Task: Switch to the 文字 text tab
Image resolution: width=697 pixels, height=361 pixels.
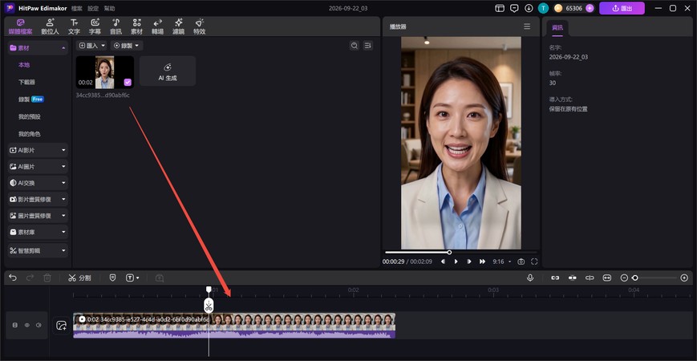Action: (x=74, y=26)
